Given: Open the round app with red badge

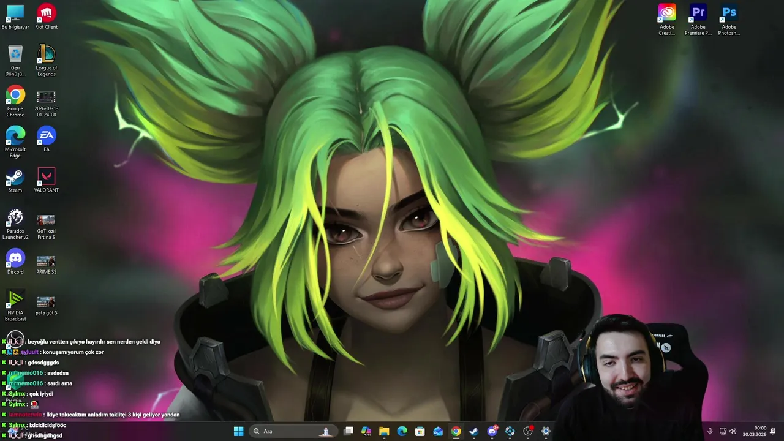Looking at the screenshot, I should [x=528, y=431].
